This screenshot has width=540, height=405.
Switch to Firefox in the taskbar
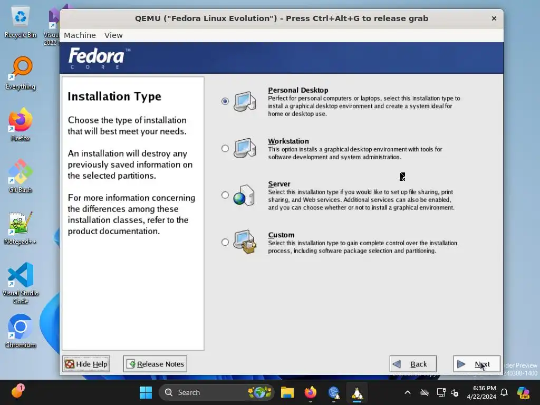[310, 392]
